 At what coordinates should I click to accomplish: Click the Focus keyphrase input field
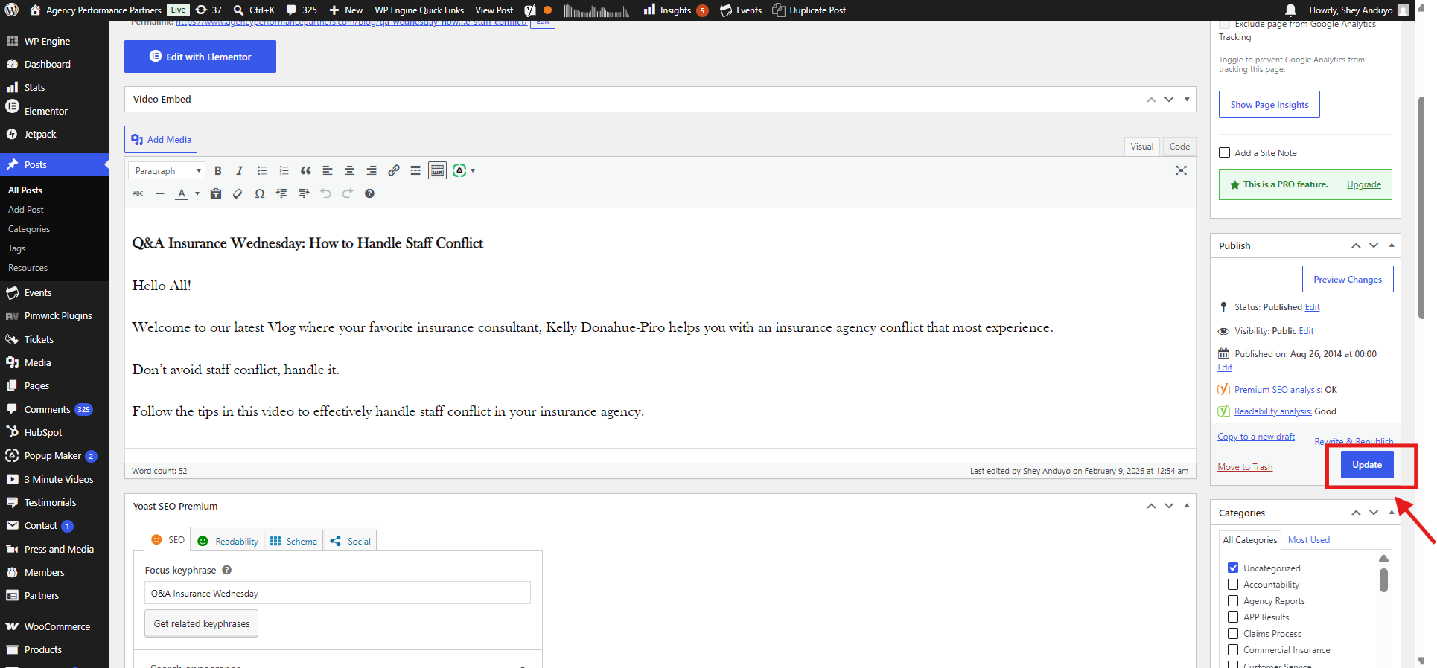tap(337, 593)
